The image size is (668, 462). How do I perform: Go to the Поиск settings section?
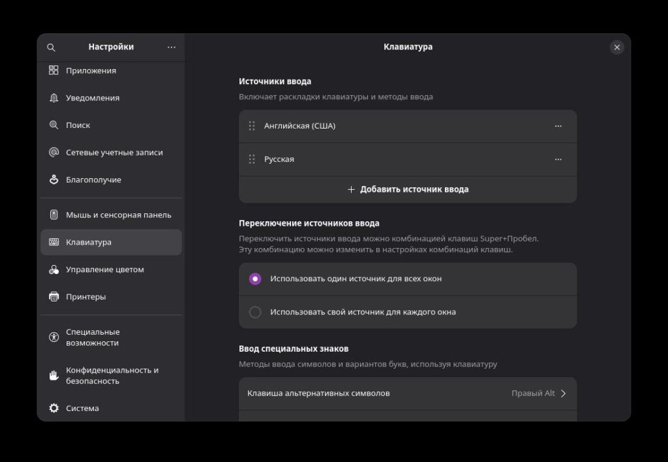78,125
